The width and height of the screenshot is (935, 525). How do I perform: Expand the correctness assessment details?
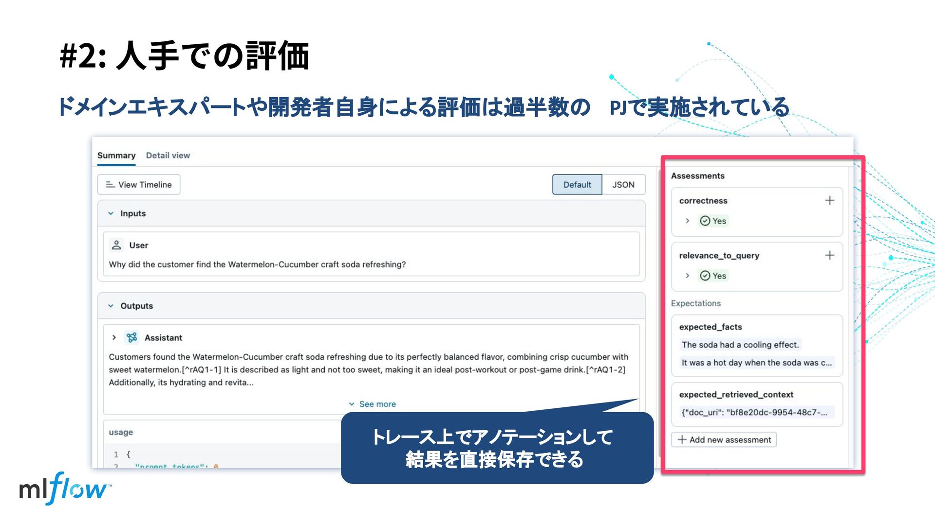687,221
